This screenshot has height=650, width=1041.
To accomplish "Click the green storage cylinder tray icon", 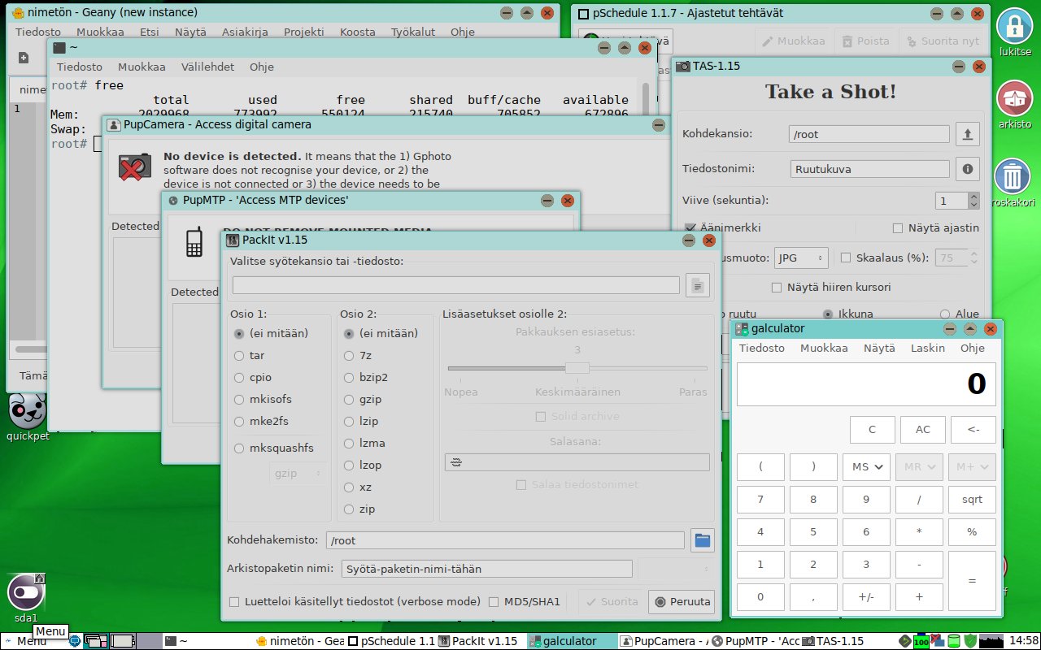I will click(954, 641).
